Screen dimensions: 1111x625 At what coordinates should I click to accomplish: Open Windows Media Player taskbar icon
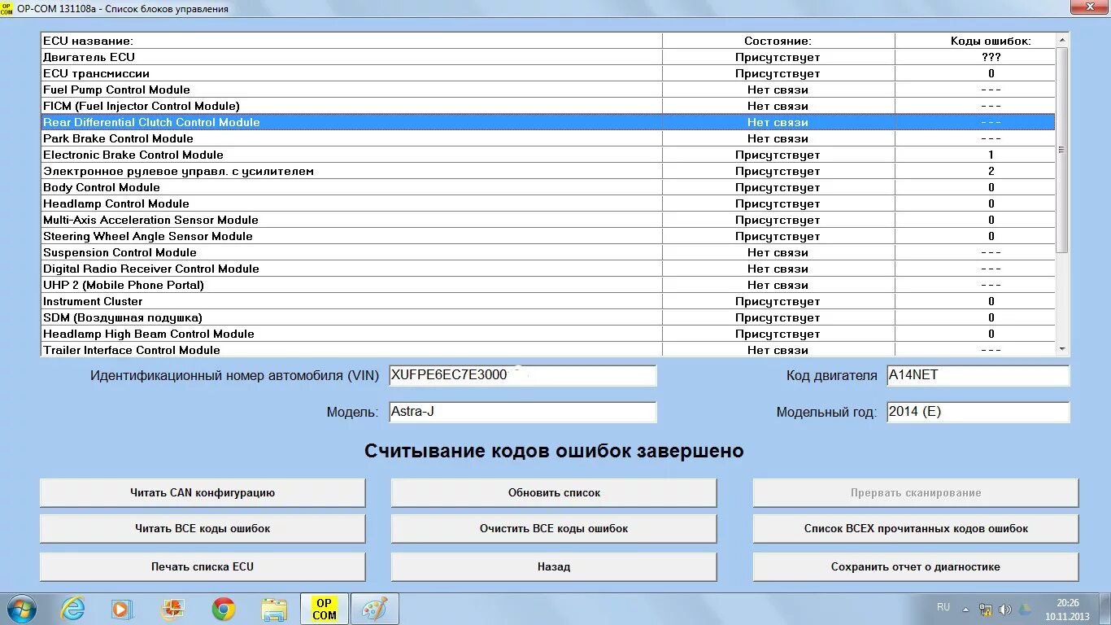coord(120,609)
